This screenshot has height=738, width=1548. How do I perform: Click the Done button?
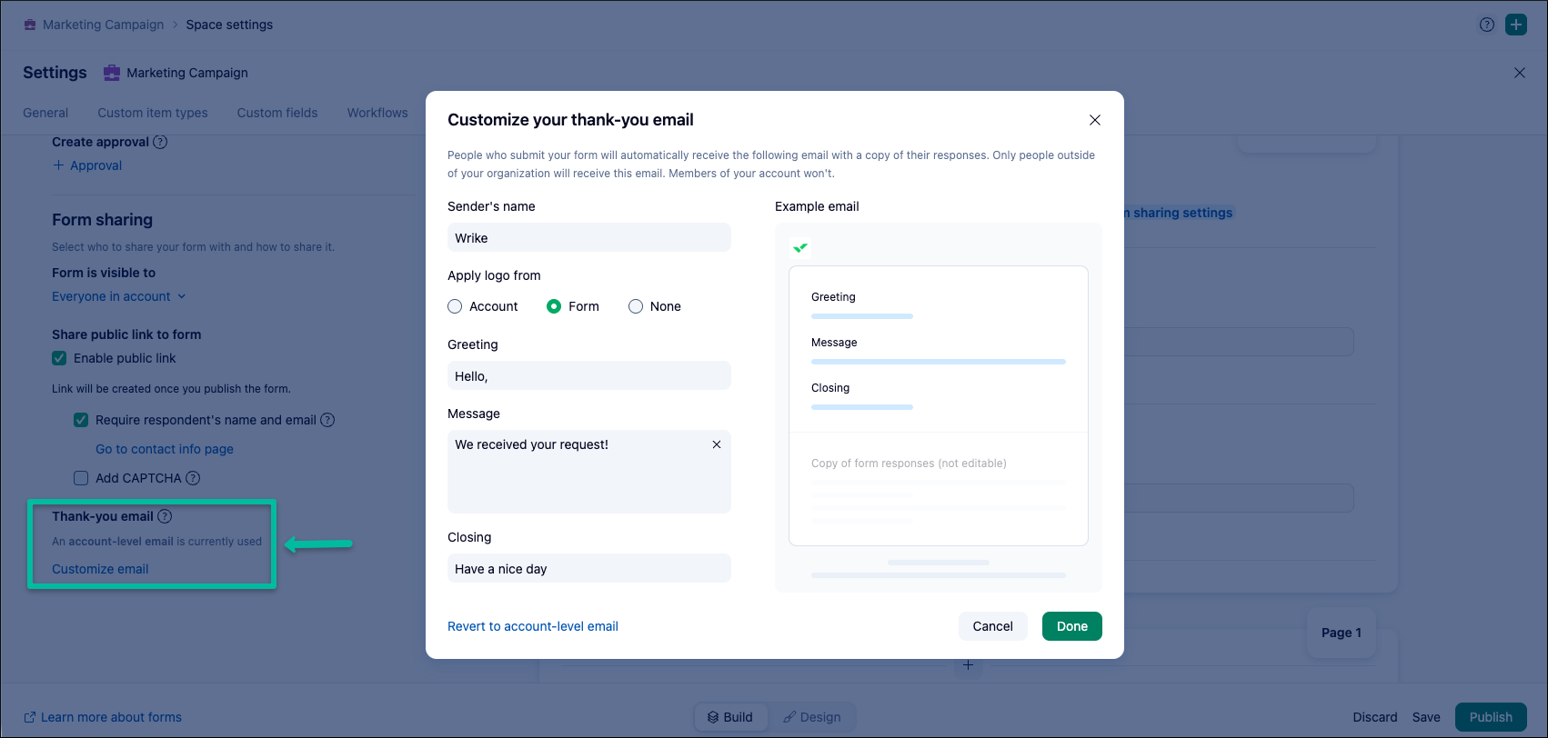point(1072,626)
